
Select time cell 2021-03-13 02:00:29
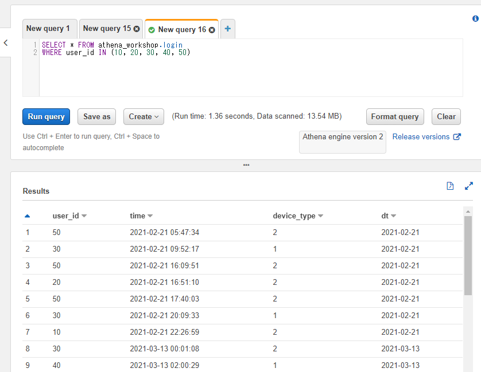(x=164, y=365)
